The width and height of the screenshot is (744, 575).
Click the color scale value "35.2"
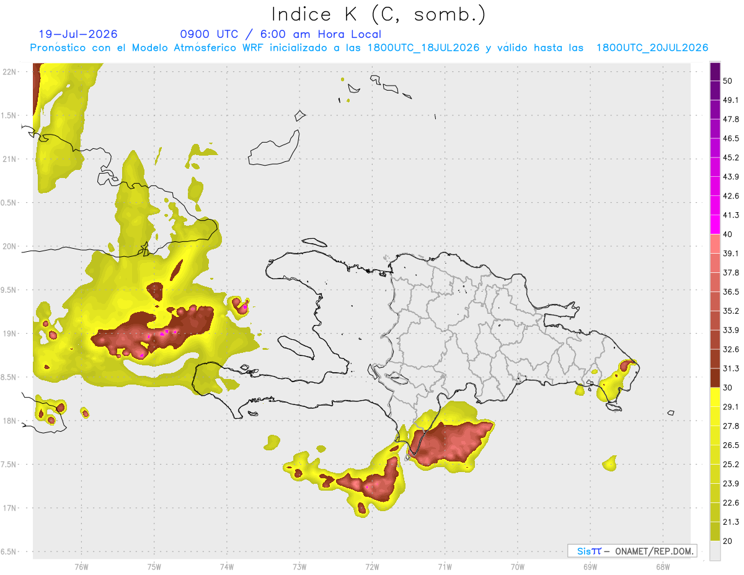coord(731,311)
